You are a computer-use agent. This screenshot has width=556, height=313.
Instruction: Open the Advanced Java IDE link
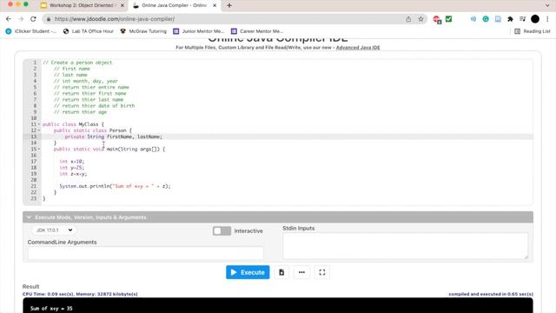pos(358,48)
